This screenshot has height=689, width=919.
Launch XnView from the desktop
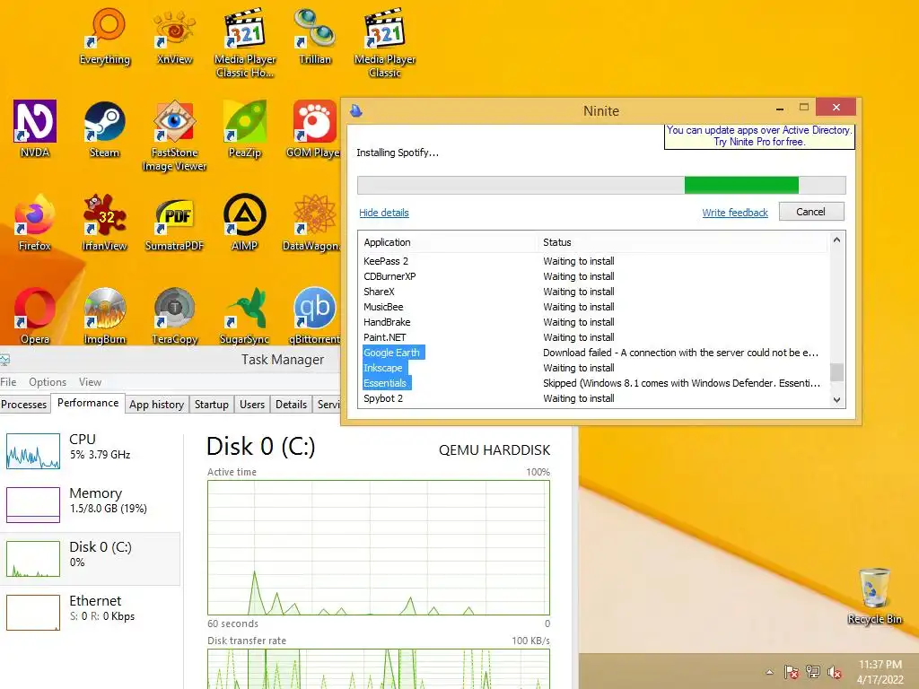174,36
